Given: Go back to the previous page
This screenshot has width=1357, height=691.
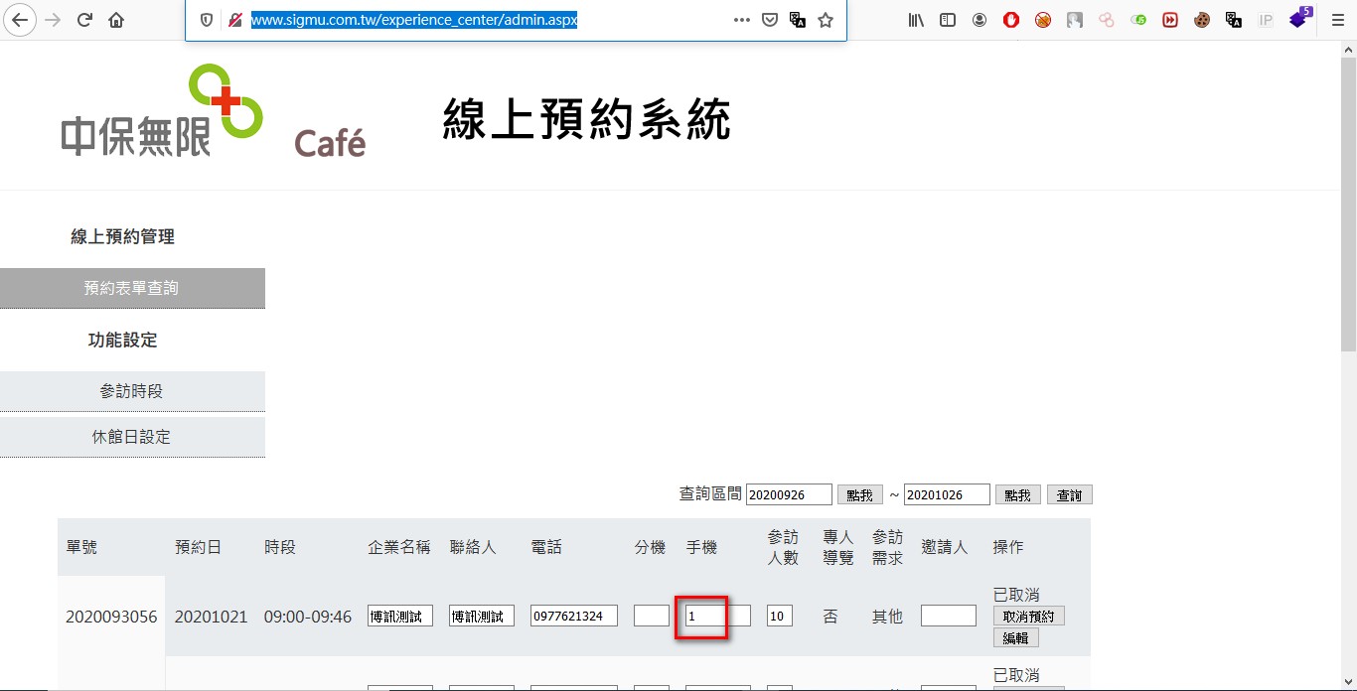Looking at the screenshot, I should pyautogui.click(x=20, y=20).
